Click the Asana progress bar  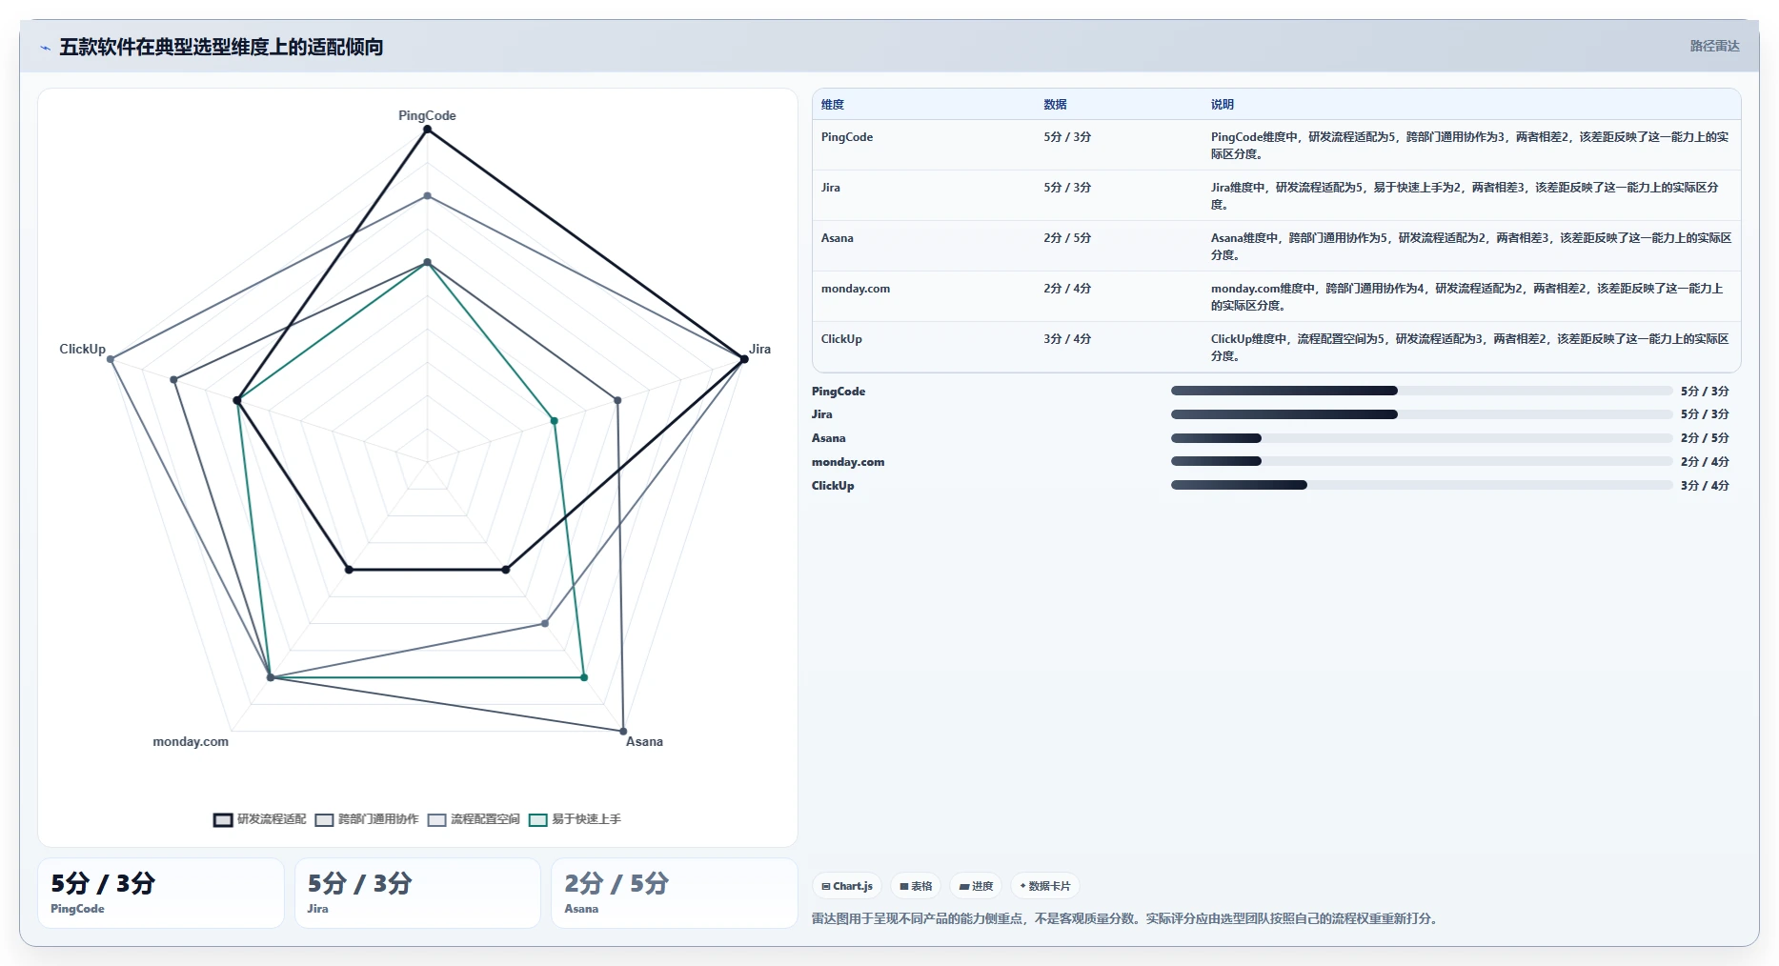point(1422,438)
